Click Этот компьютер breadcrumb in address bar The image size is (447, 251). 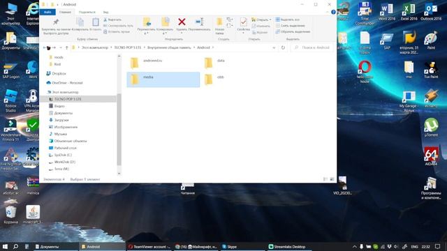95,47
